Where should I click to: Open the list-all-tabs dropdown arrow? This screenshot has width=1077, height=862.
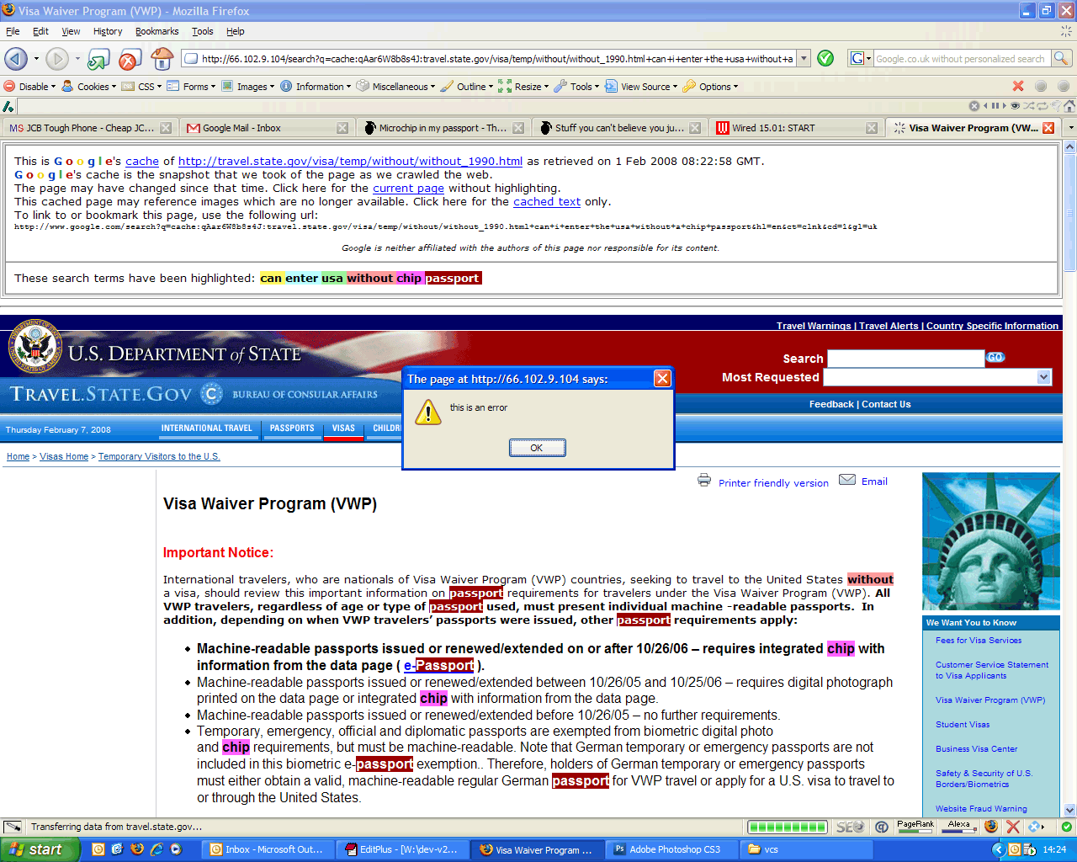1070,128
